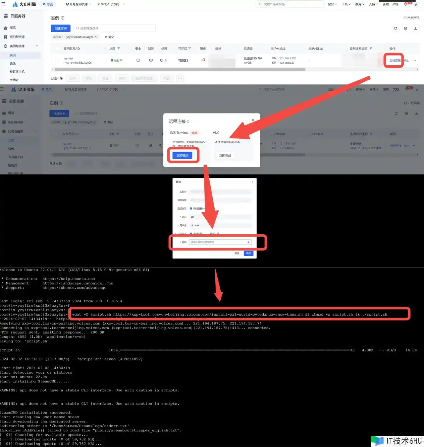
Task: Focus the 添加筛选条件 filter field on the undimmed page
Action: (x=114, y=28)
